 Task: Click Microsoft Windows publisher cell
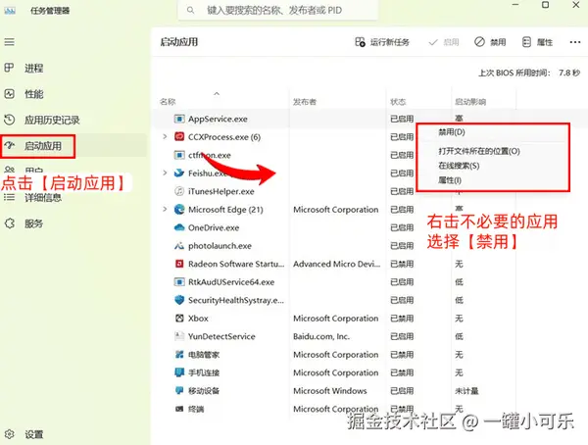(330, 390)
